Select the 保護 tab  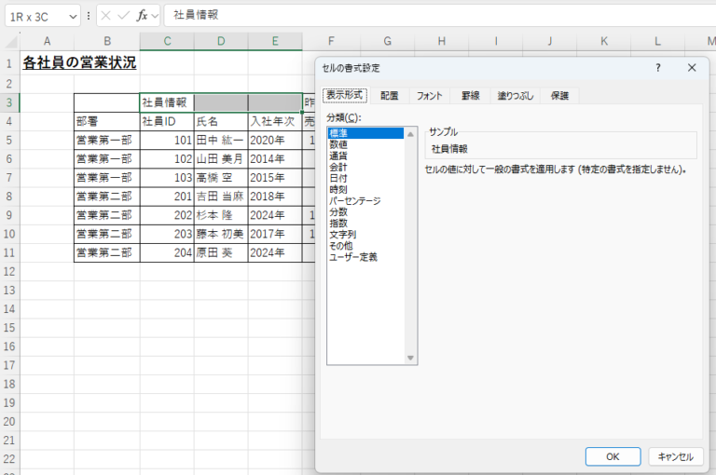click(x=559, y=95)
